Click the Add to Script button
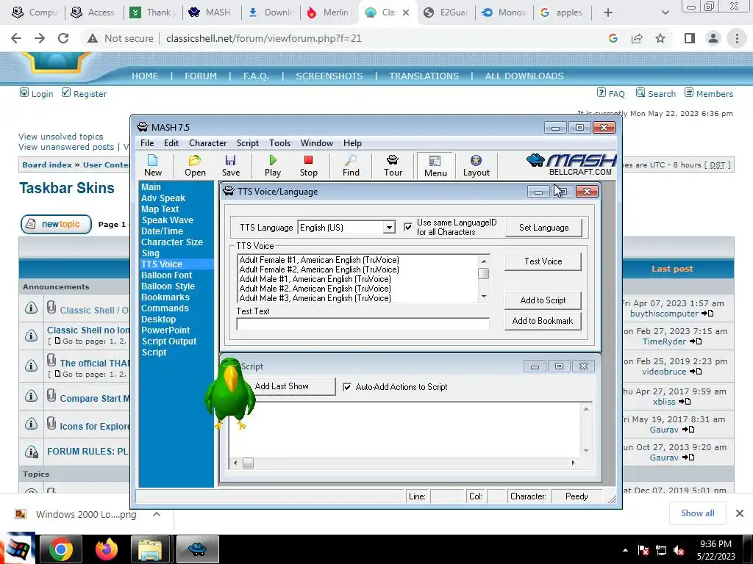753x564 pixels. pyautogui.click(x=543, y=300)
